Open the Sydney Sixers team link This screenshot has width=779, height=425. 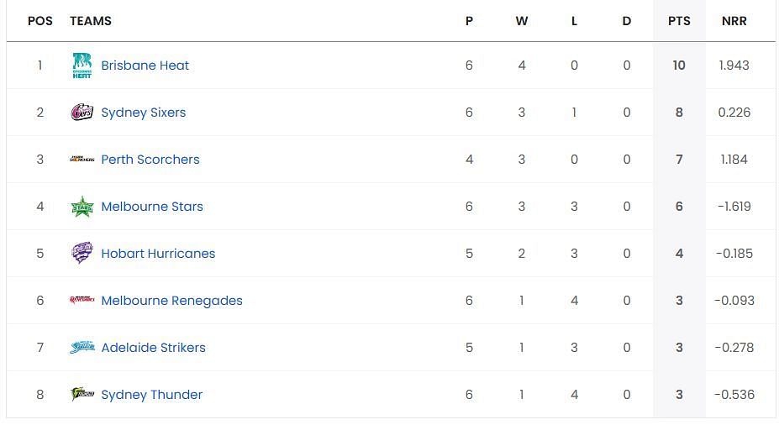pyautogui.click(x=144, y=113)
